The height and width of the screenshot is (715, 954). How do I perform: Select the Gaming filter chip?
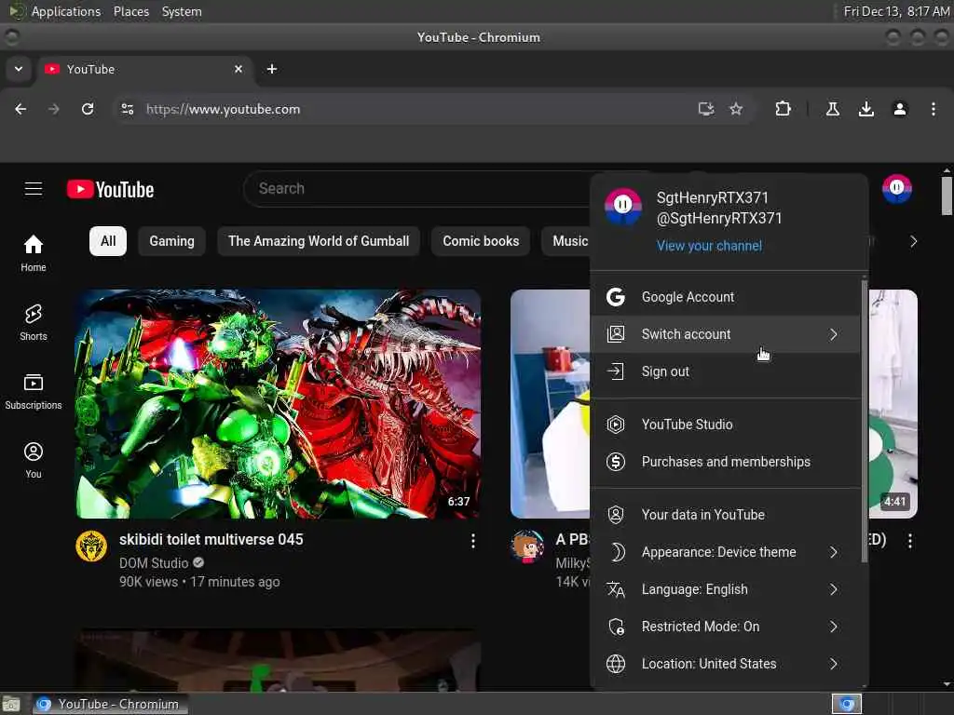172,241
